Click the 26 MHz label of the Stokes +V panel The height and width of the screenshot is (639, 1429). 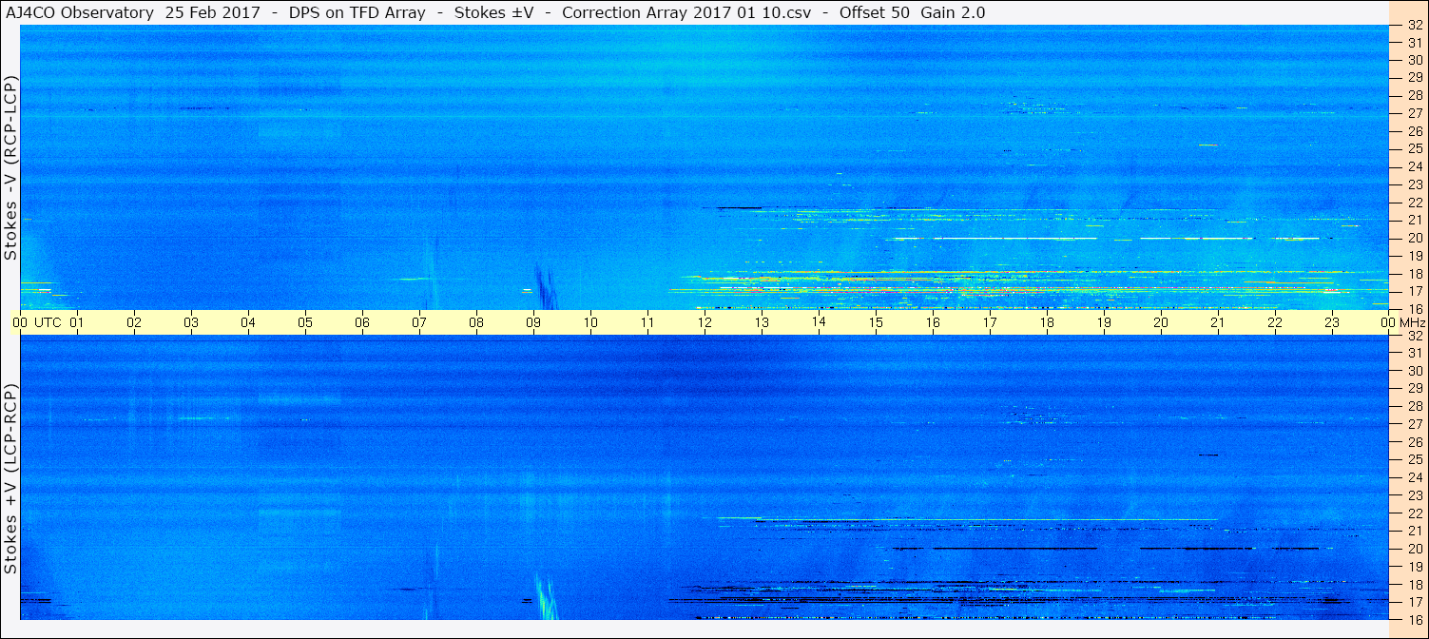[x=1414, y=442]
